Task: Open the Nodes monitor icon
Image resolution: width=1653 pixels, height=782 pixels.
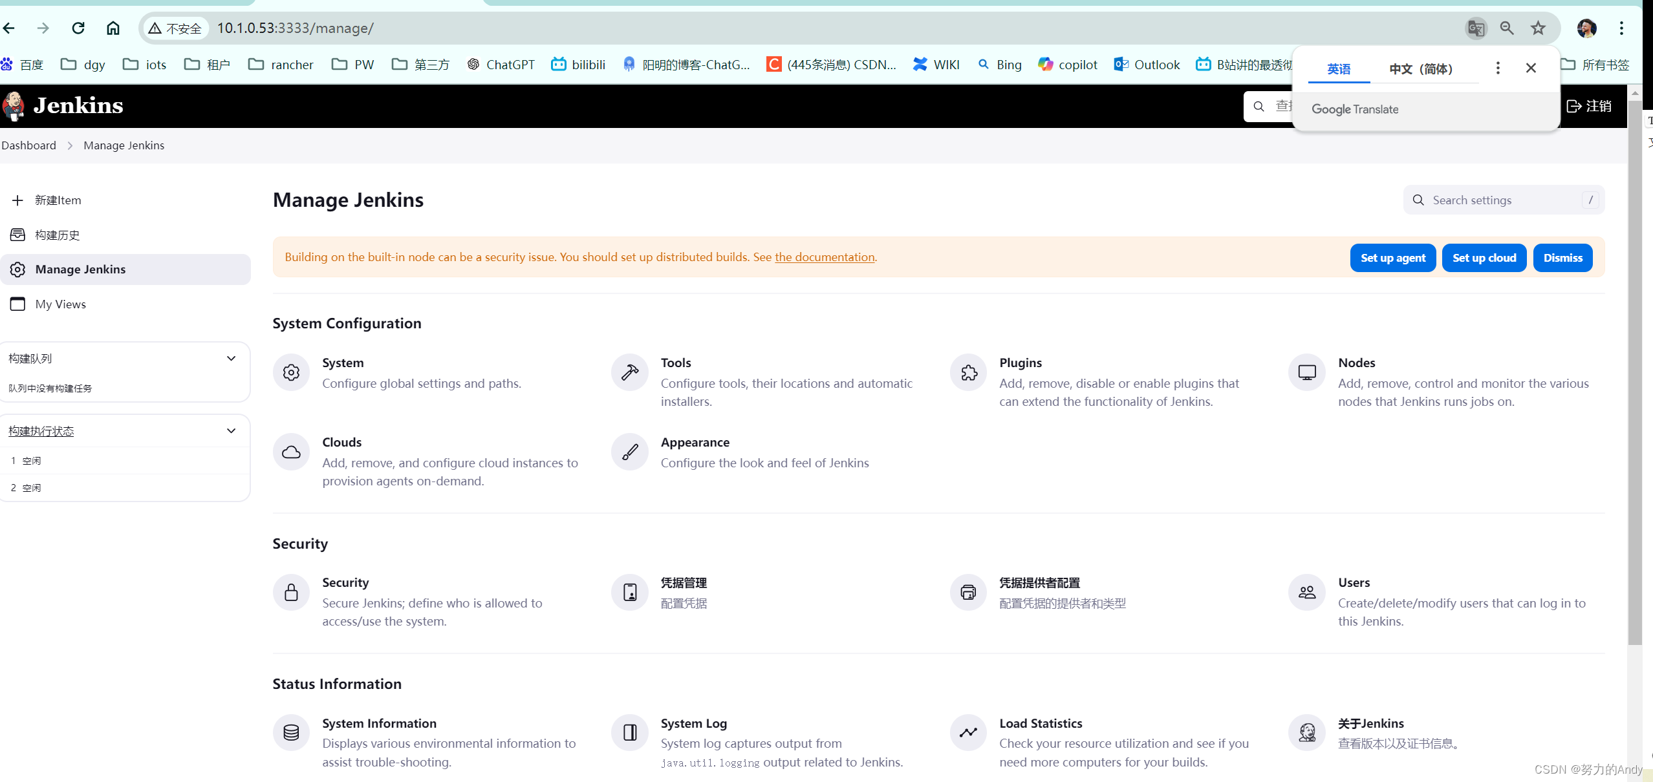Action: 1307,372
